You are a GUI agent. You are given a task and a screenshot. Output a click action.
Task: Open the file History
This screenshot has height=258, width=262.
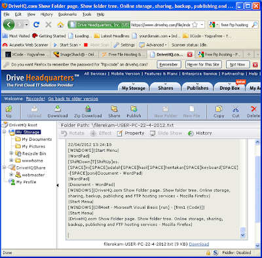[200, 133]
